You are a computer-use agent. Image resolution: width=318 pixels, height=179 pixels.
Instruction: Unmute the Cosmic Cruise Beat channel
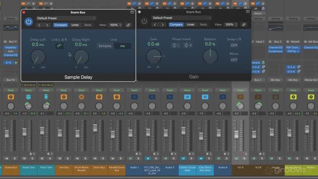pos(183,158)
